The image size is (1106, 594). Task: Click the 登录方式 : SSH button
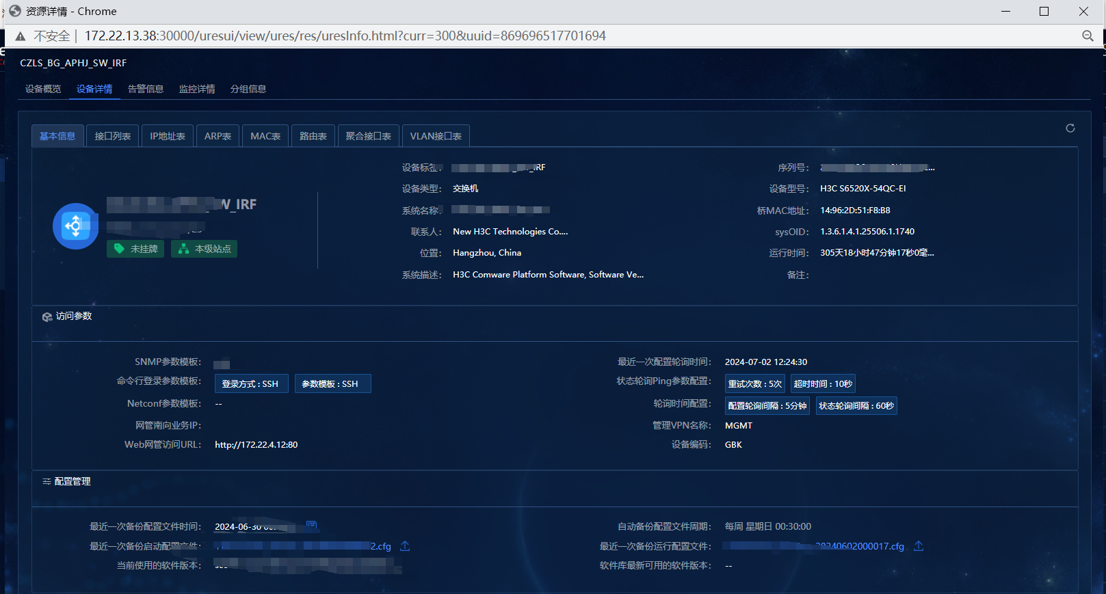coord(250,383)
